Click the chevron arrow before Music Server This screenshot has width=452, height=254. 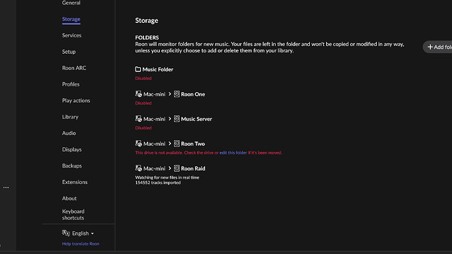click(170, 118)
